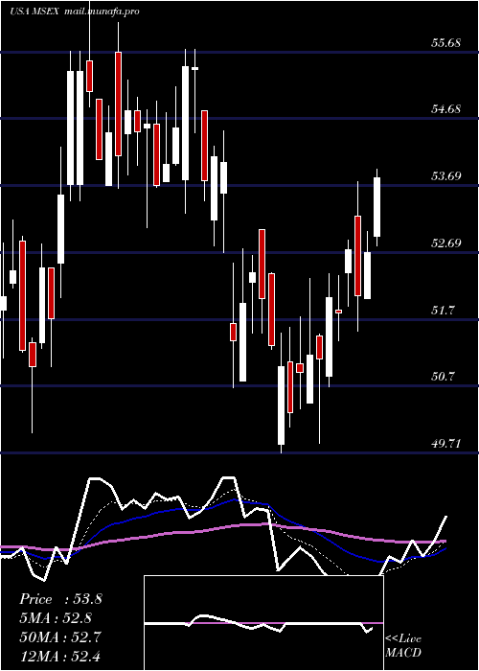Click the 51.7 price level label

[443, 310]
